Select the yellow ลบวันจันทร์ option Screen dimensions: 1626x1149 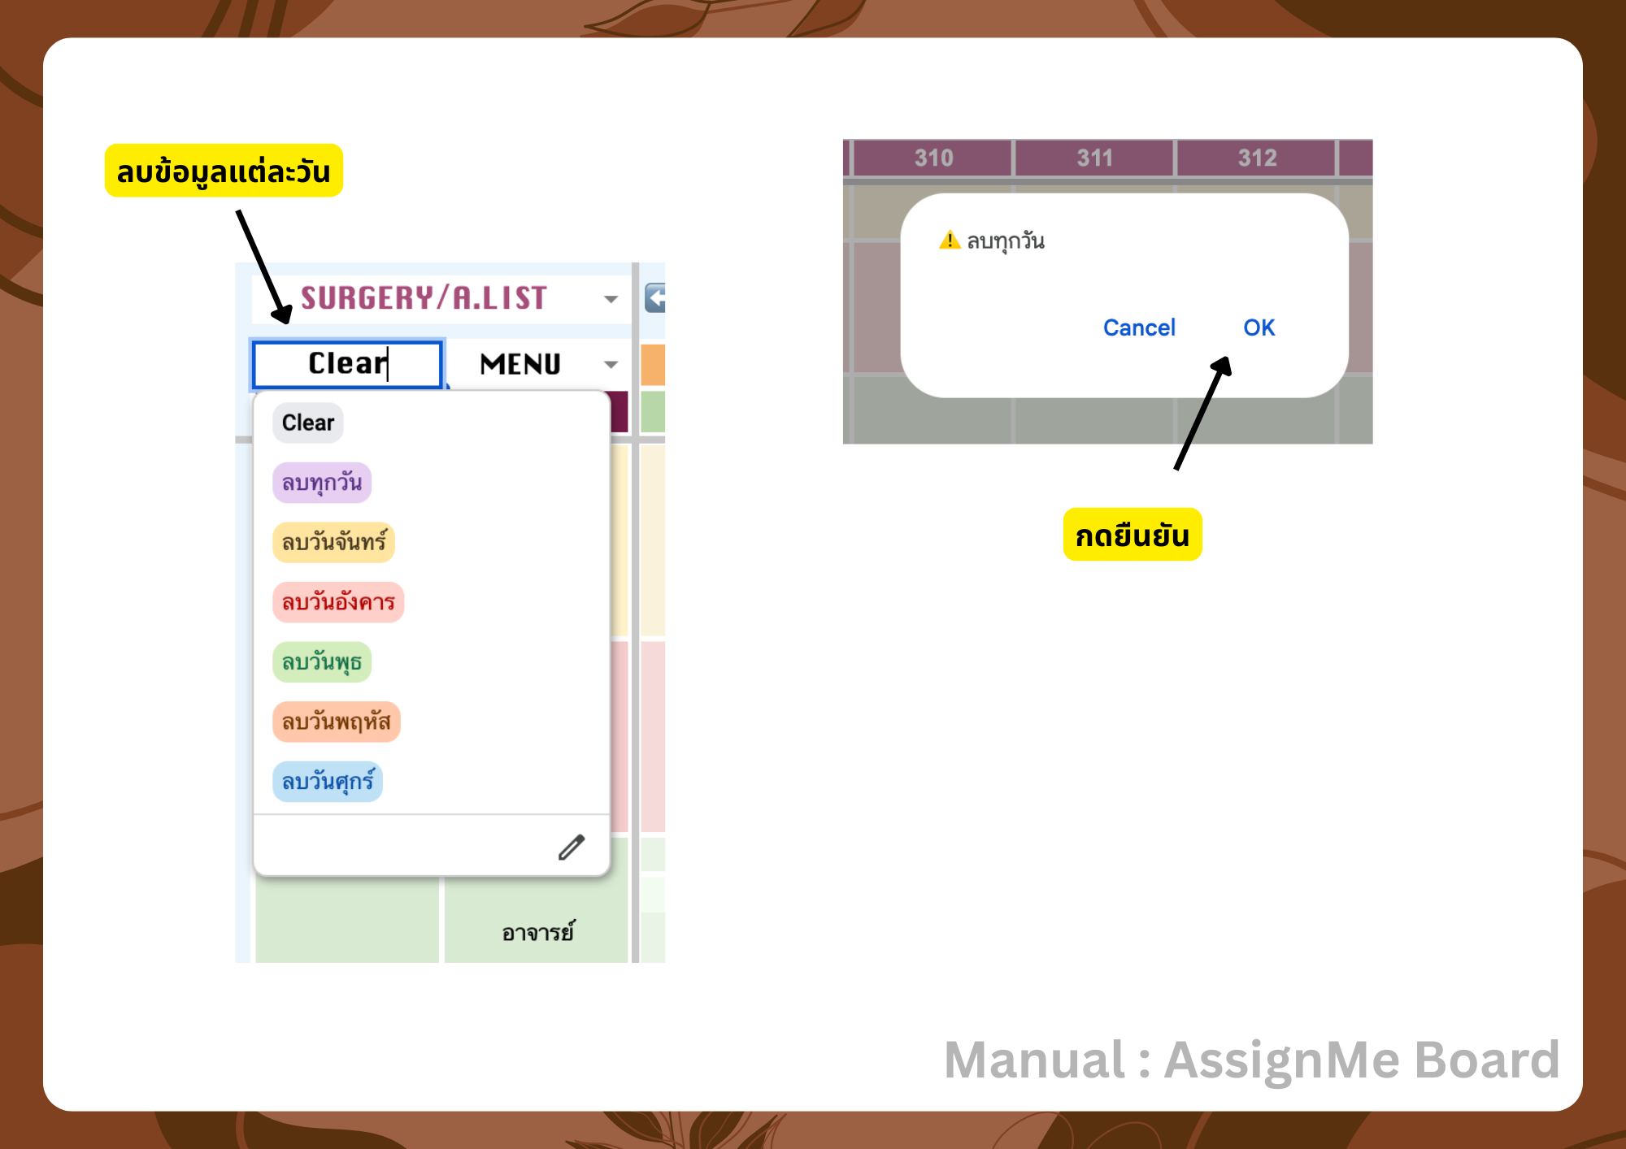click(334, 542)
